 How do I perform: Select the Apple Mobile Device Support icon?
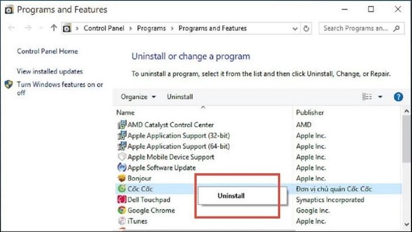click(122, 157)
